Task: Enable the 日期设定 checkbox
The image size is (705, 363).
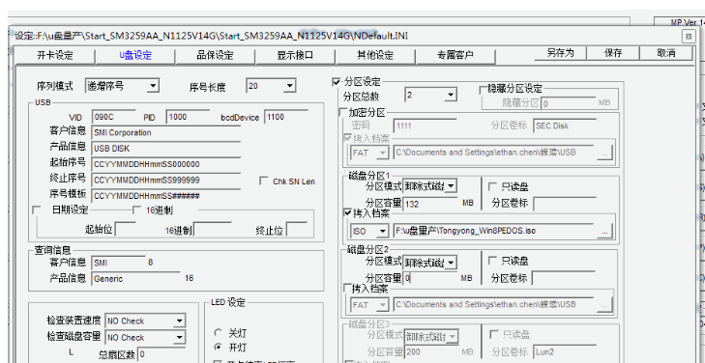Action: [x=37, y=209]
